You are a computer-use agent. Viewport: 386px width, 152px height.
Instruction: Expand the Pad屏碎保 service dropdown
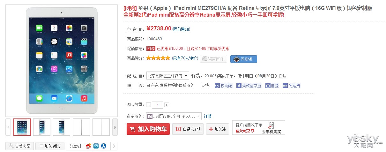click(174, 116)
